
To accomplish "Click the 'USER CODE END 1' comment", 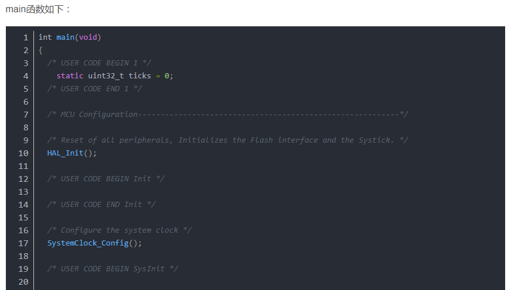I will [95, 89].
